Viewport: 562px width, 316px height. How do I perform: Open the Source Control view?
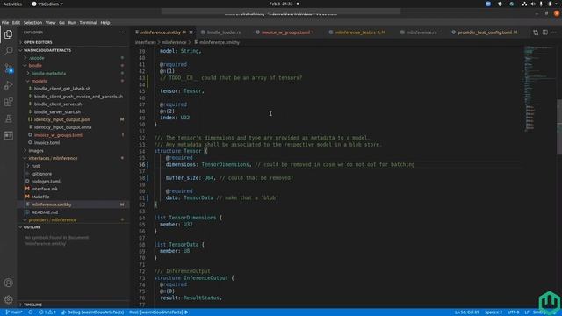(x=8, y=68)
